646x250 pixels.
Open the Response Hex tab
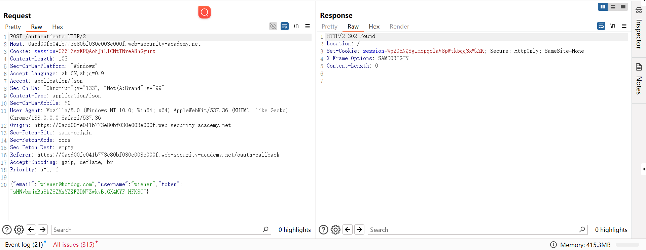pos(374,27)
